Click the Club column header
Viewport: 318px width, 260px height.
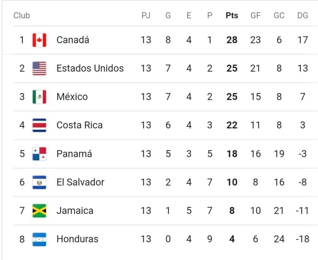click(x=22, y=15)
